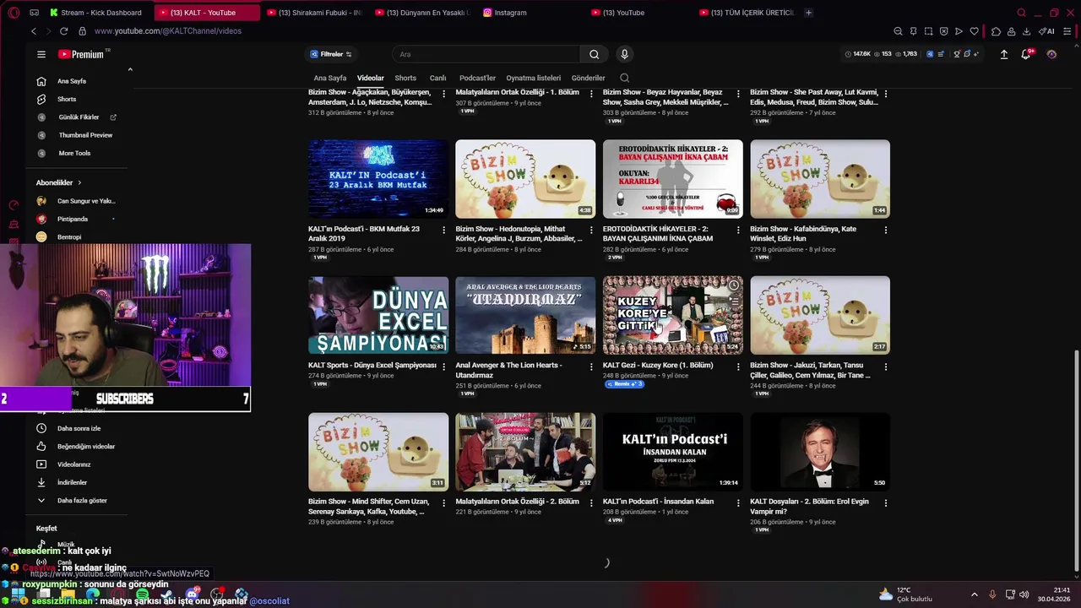
Task: Open KALT Dosyaları Erol Evgin thumbnail
Action: [x=820, y=452]
